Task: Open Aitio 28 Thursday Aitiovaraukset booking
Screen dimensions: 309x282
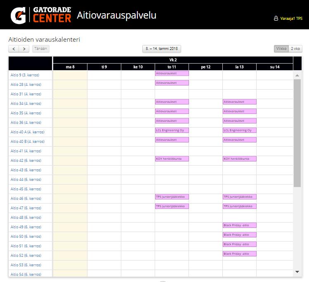Action: [x=172, y=83]
